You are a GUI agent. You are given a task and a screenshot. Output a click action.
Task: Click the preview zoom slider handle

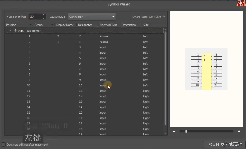(x=186, y=131)
